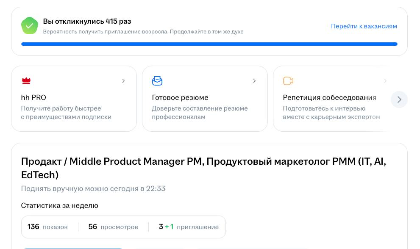The height and width of the screenshot is (249, 420).
Task: Click the blue Готовое резюме briefcase icon
Action: [157, 80]
